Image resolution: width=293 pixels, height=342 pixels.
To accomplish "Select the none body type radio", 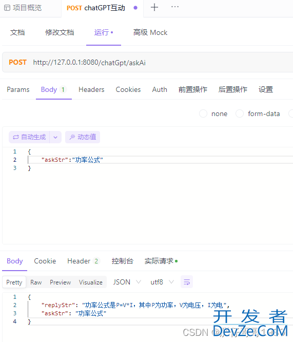I will pos(203,113).
